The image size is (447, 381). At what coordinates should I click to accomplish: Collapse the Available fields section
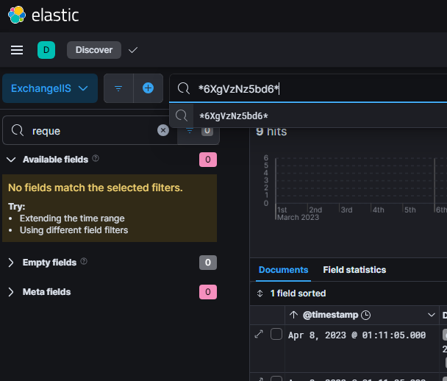(11, 160)
